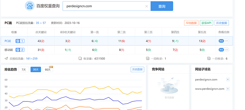Click 移动端 总关键词 value 31(3)
The height and width of the screenshot is (110, 245).
[41, 50]
